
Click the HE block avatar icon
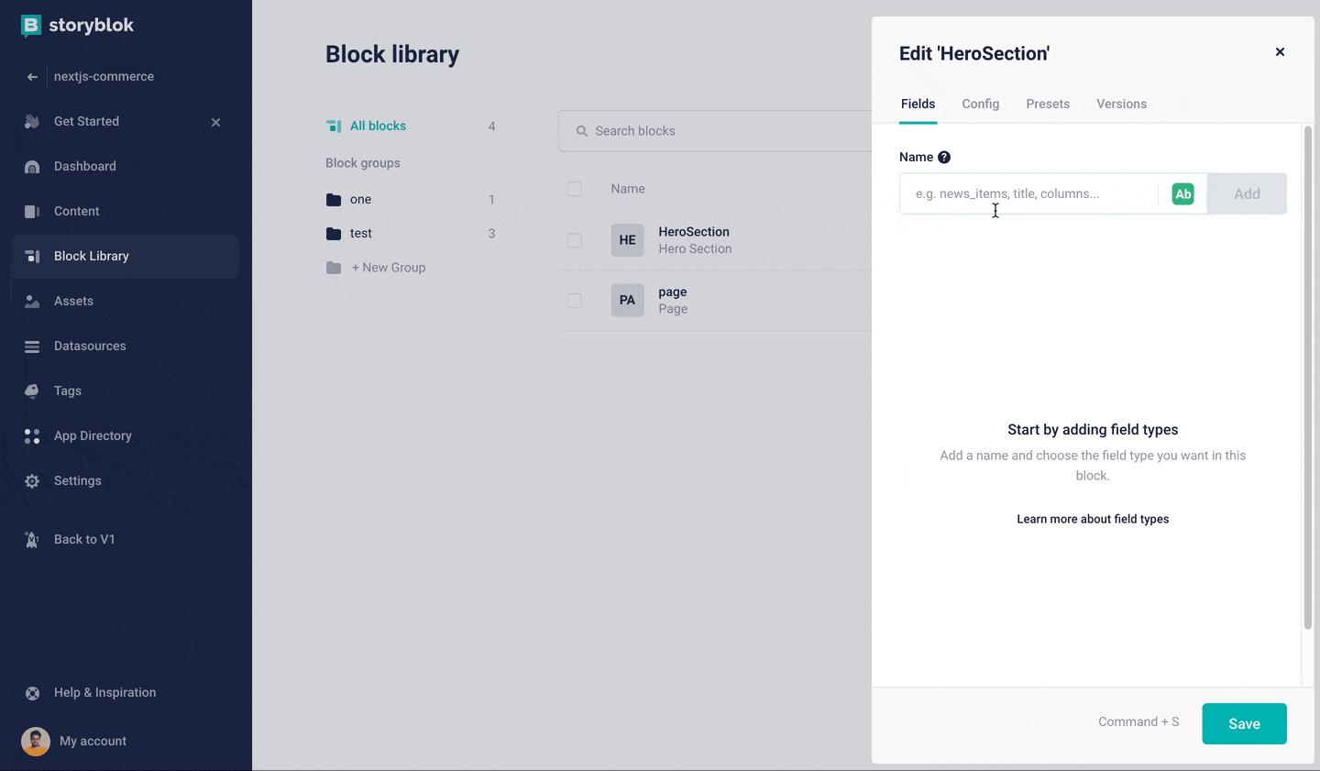pos(627,240)
